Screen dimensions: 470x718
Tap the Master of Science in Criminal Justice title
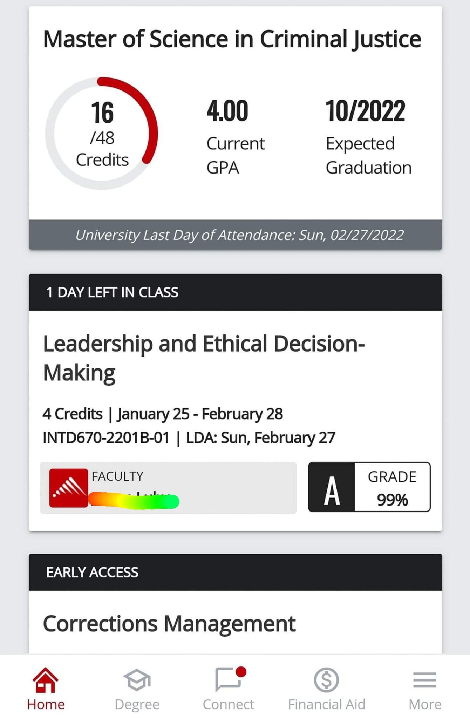point(232,39)
